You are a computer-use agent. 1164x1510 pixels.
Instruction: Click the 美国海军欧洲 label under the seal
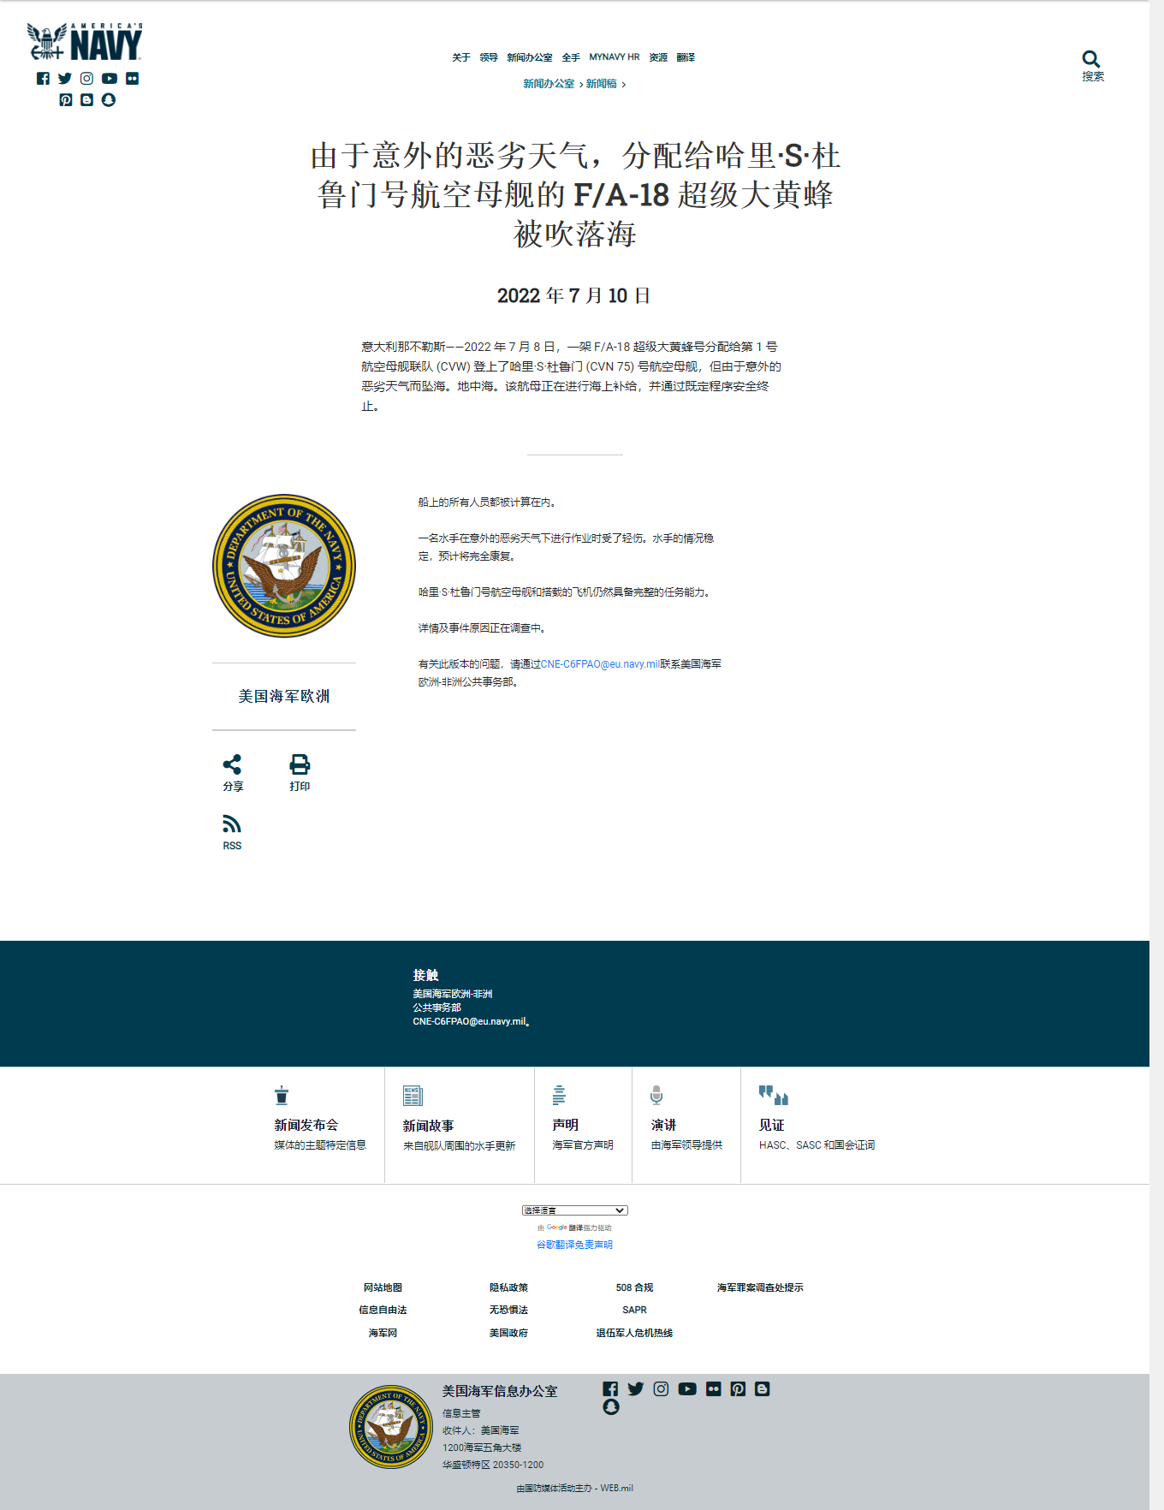[284, 697]
